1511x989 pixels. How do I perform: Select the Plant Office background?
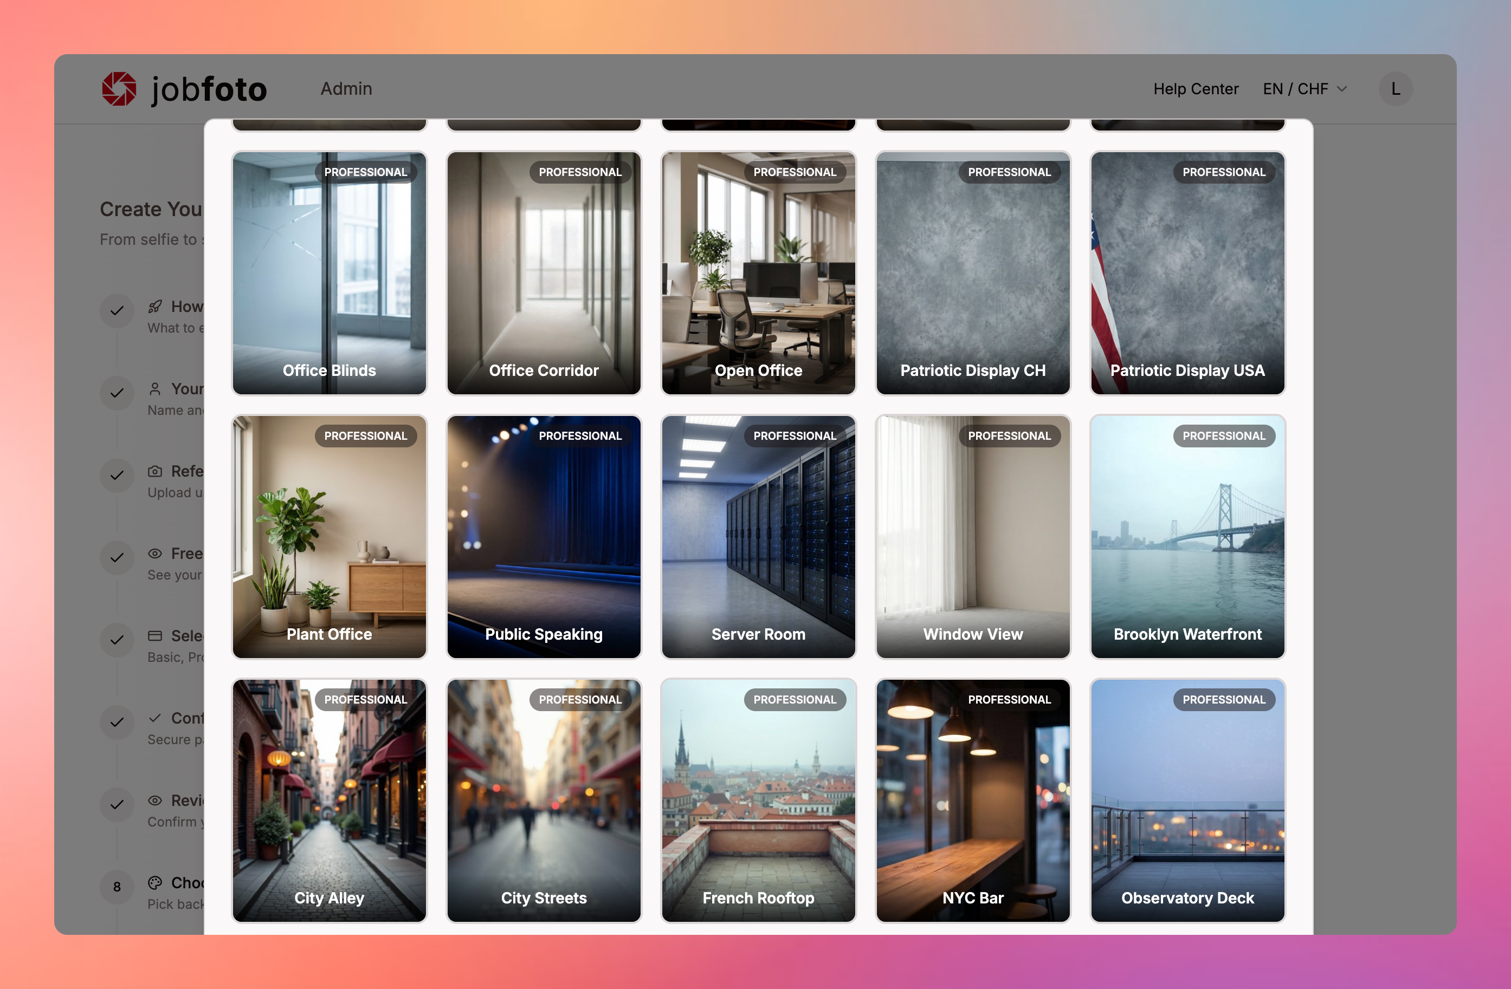(x=330, y=537)
